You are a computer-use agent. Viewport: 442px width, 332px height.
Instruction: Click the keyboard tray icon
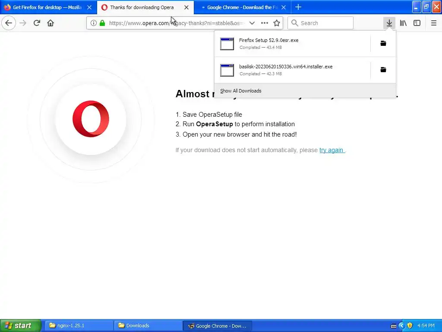(394, 326)
